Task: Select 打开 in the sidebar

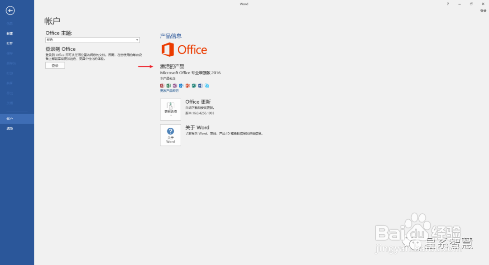Action: click(10, 43)
